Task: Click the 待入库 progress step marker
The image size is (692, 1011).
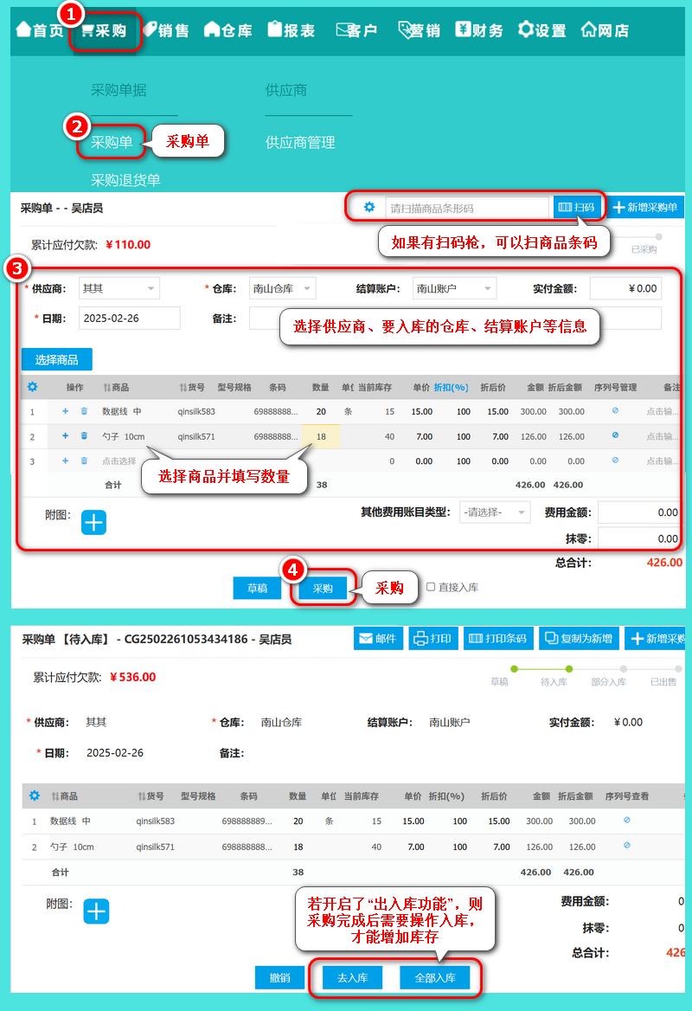Action: (x=569, y=668)
